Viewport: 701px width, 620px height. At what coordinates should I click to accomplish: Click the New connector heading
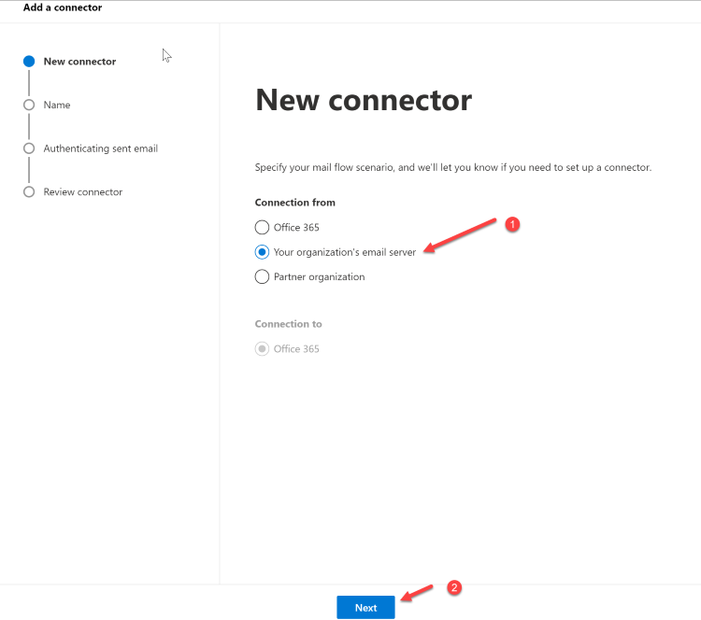tap(364, 100)
